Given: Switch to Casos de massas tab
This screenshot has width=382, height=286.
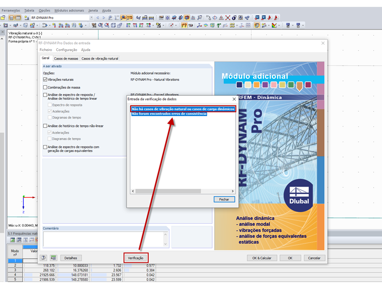Looking at the screenshot, I should [66, 58].
